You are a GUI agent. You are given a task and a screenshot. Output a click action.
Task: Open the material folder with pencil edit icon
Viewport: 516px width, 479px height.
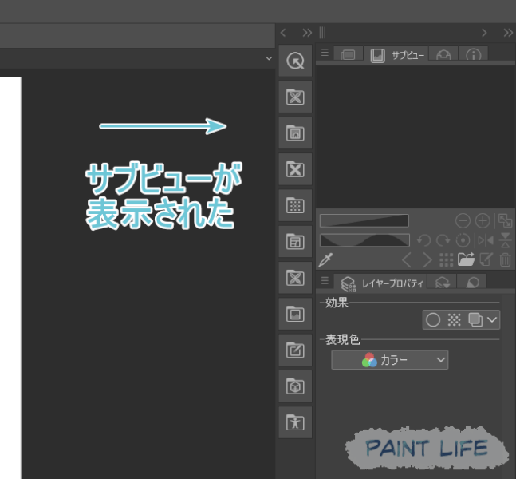tap(295, 350)
